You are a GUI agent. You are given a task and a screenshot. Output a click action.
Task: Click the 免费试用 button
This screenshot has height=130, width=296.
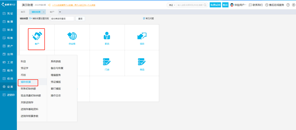(x=215, y=5)
